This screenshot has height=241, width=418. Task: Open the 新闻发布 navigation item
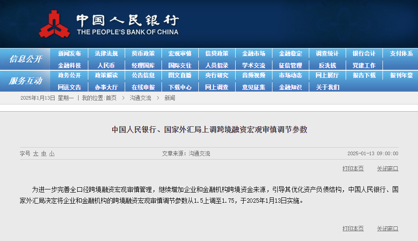pyautogui.click(x=70, y=53)
